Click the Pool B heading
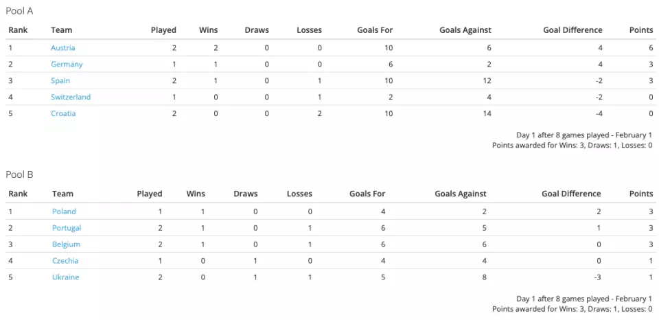This screenshot has width=659, height=320. point(19,174)
